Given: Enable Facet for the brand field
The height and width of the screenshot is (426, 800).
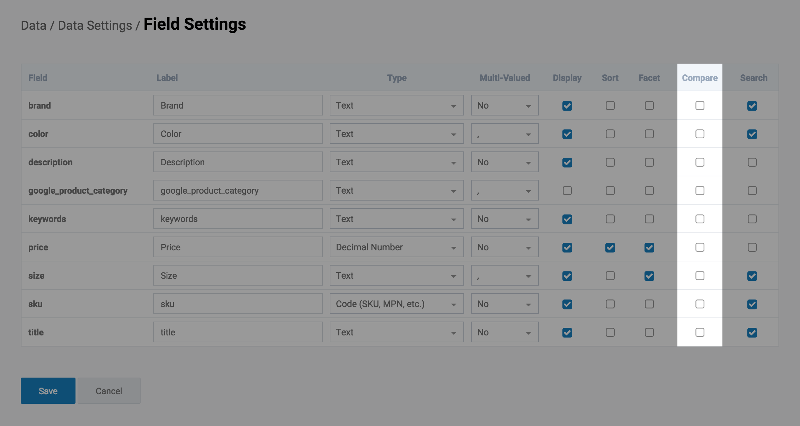Looking at the screenshot, I should click(649, 105).
